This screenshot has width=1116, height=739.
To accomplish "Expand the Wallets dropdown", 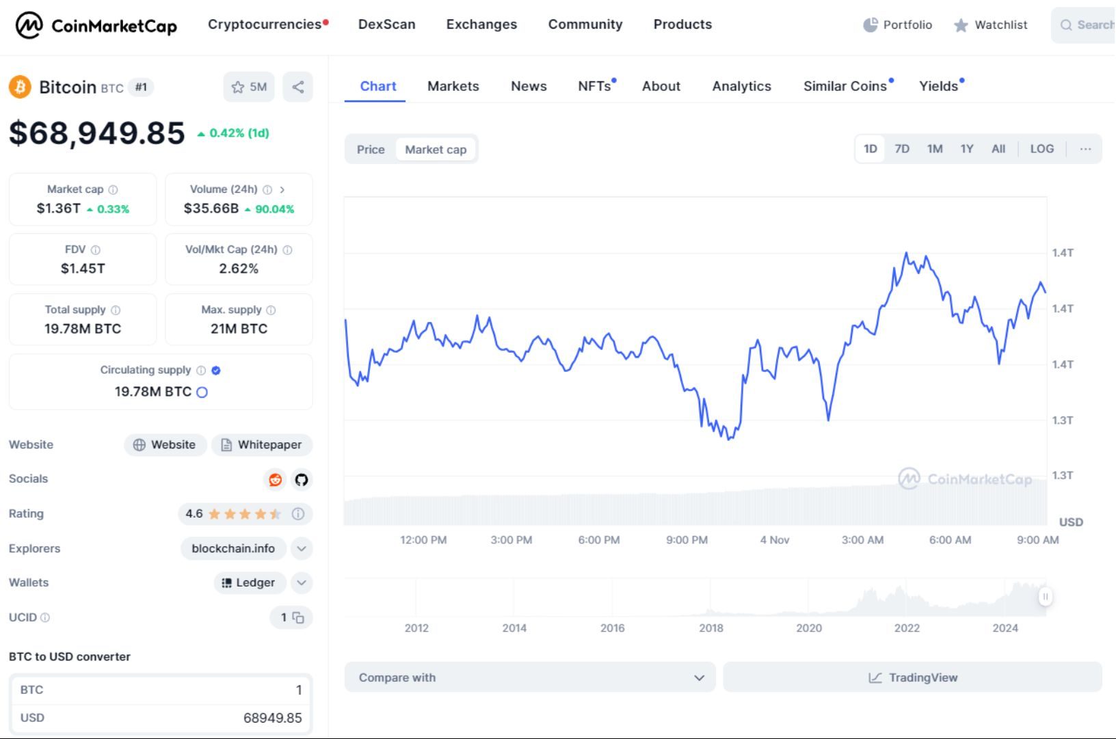I will click(301, 582).
